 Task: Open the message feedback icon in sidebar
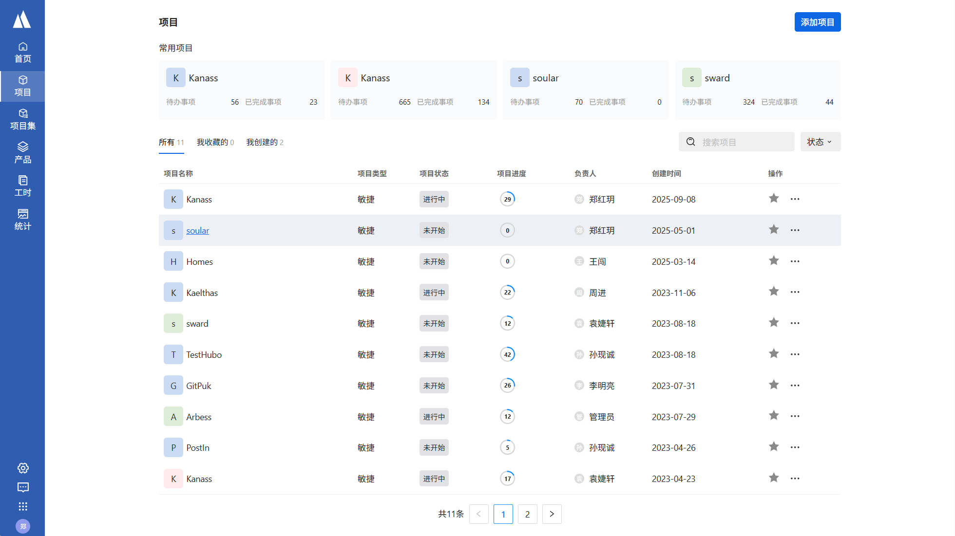[x=23, y=487]
